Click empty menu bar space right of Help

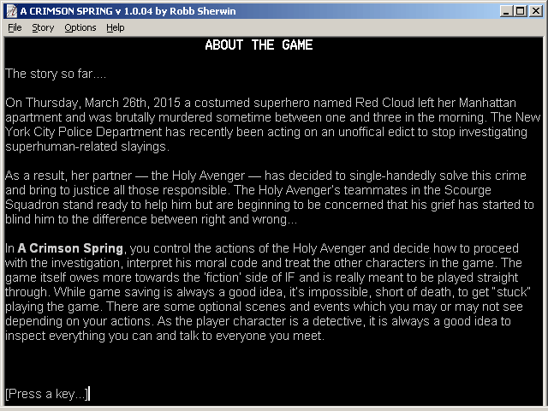pos(342,27)
